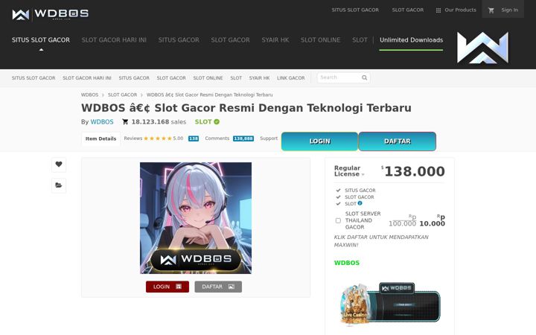Click the green SLOT category label
Screen dimensions: 536x335
click(203, 122)
